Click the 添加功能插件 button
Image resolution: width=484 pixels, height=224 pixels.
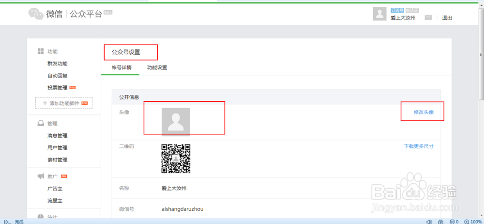tap(64, 103)
